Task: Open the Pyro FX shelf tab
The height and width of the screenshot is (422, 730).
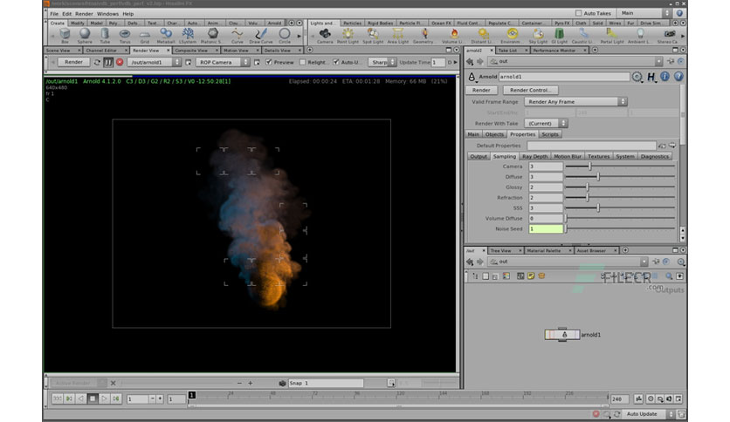Action: pos(562,23)
